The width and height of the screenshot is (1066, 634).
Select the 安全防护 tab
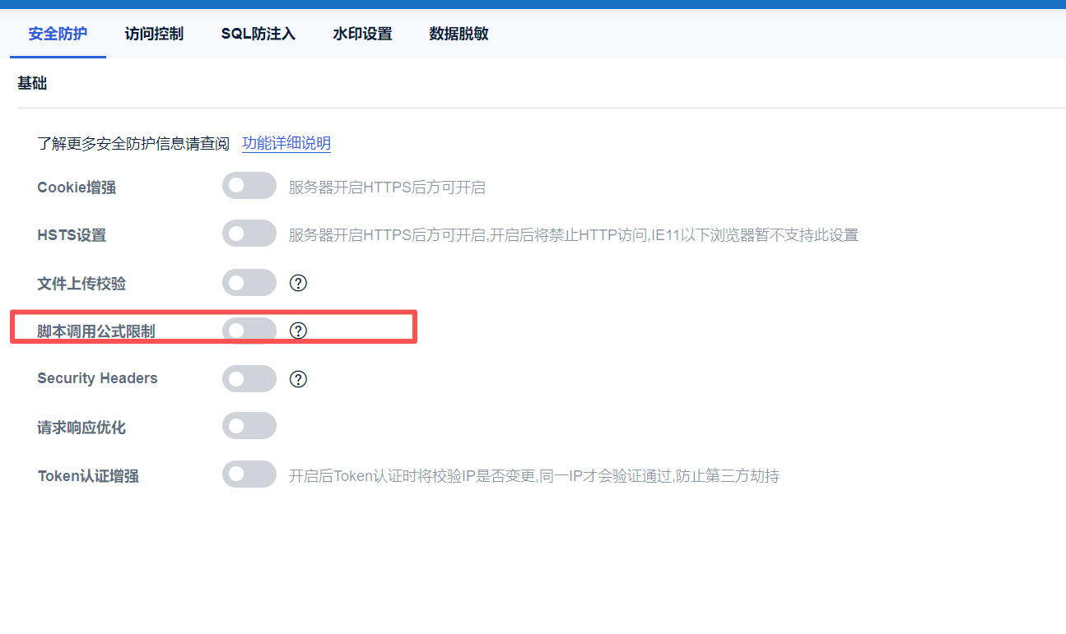coord(58,34)
